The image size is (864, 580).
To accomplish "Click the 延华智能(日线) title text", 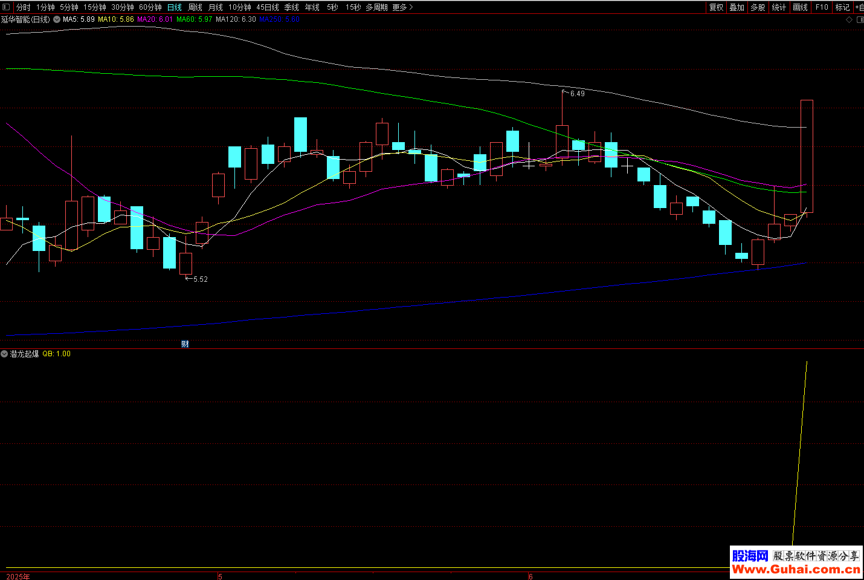I will pos(25,19).
